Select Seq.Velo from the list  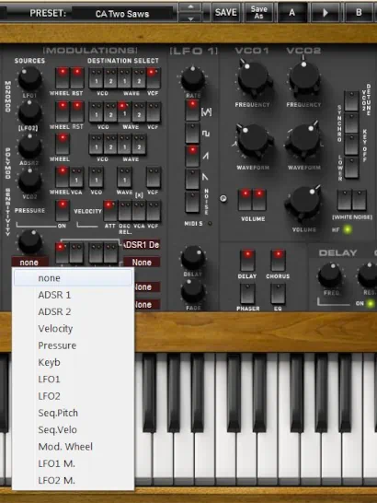(73, 430)
